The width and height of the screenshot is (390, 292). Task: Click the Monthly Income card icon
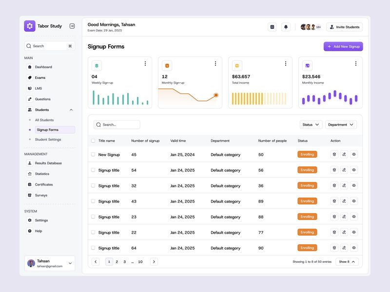pyautogui.click(x=308, y=66)
